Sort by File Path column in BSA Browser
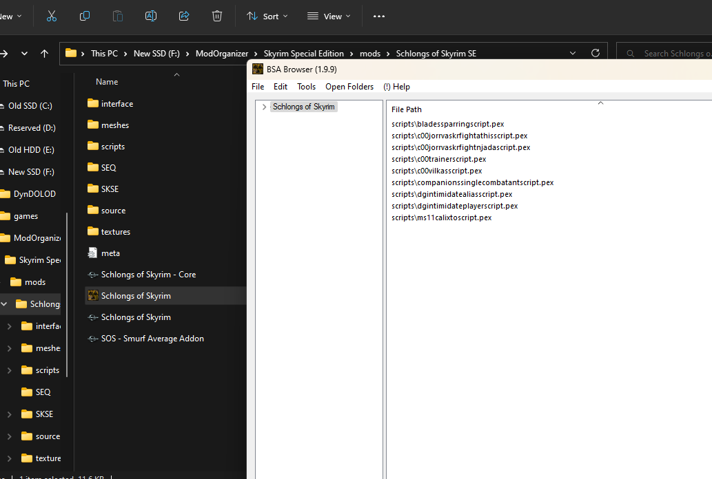 click(407, 109)
